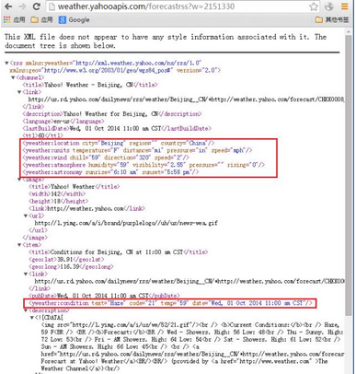Collapse the rss root element
Image resolution: width=356 pixels, height=374 pixels.
click(x=6, y=64)
